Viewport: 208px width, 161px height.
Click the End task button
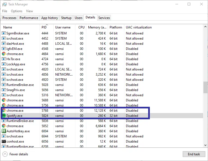pos(194,154)
